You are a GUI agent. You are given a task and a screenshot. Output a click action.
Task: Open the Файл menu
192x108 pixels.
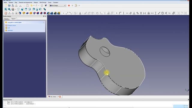coord(5,2)
